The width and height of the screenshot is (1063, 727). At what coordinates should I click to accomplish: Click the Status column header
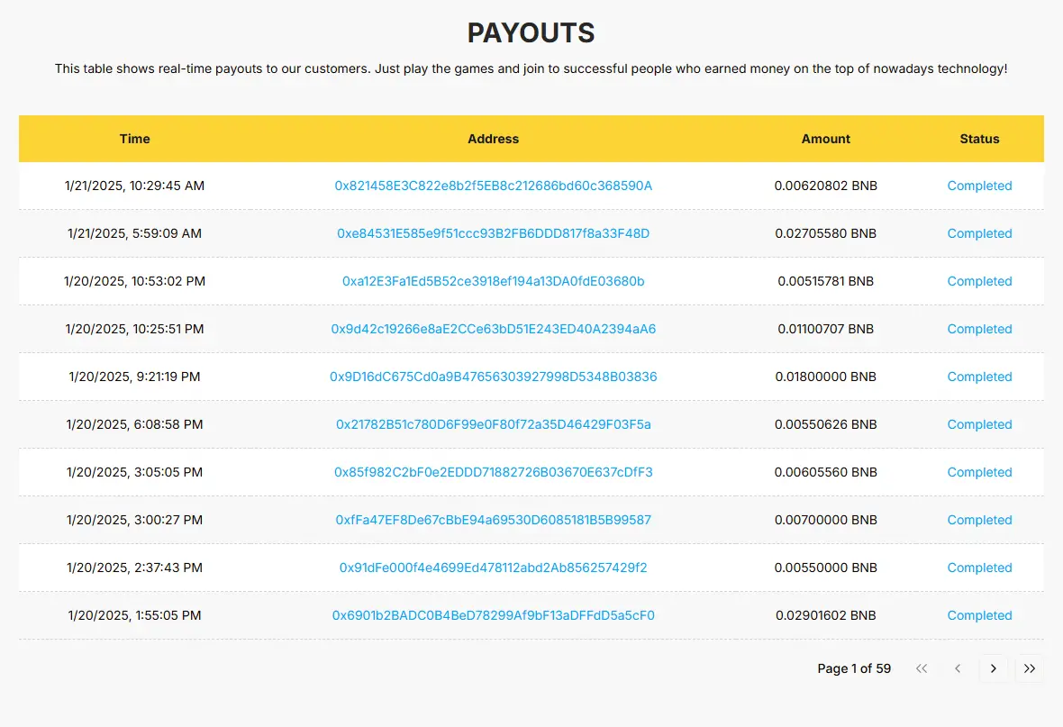(x=979, y=139)
